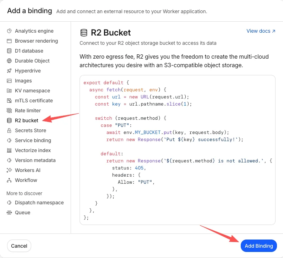
Task: Click the Browser rendering window icon
Action: pos(9,41)
